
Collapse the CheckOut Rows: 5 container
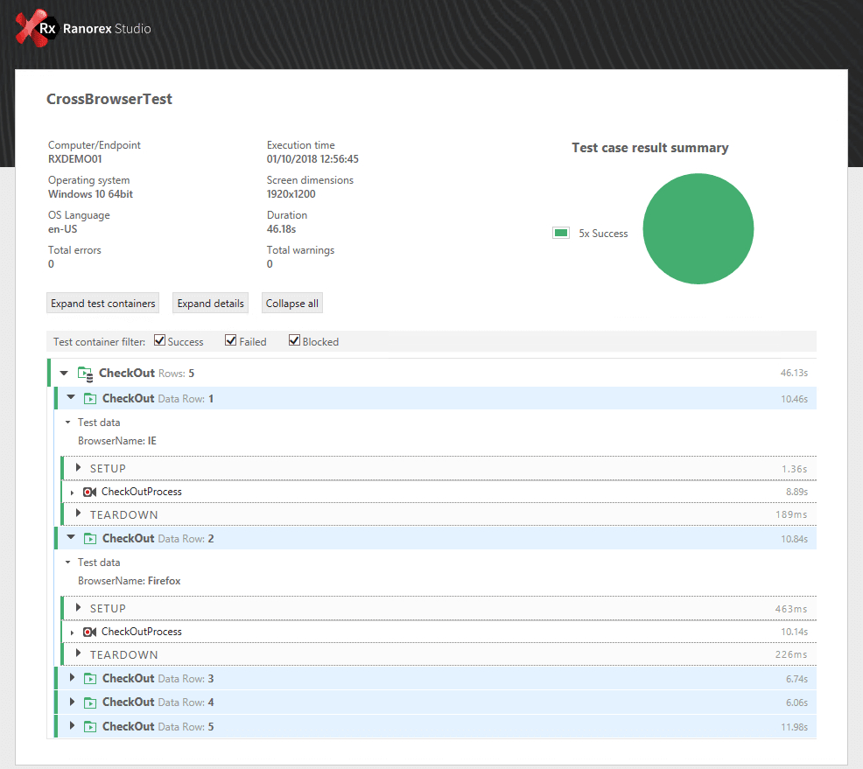64,373
